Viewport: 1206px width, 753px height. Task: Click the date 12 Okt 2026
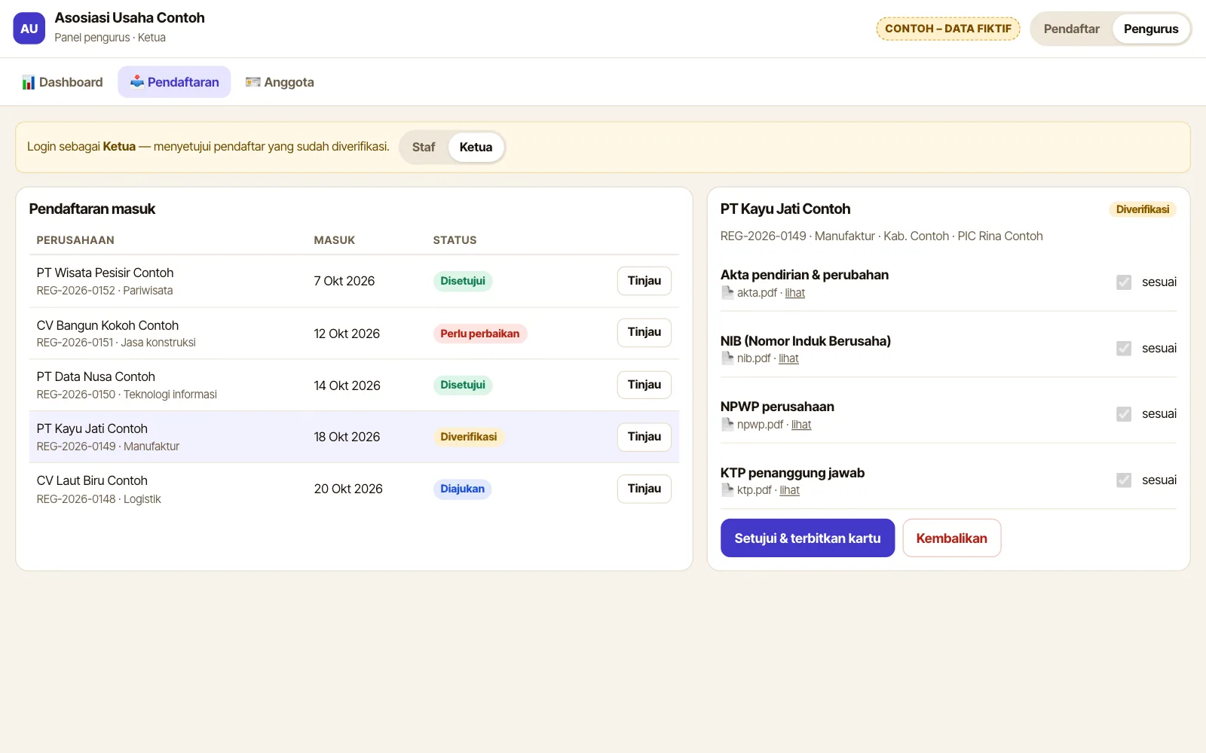[x=347, y=334]
